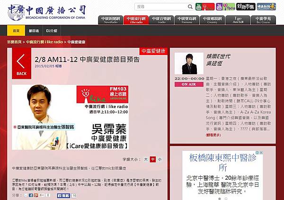The height and width of the screenshot is (200, 284).
Task: Open the 吳建恆 DJ photo thumbnail
Action: 189,64
